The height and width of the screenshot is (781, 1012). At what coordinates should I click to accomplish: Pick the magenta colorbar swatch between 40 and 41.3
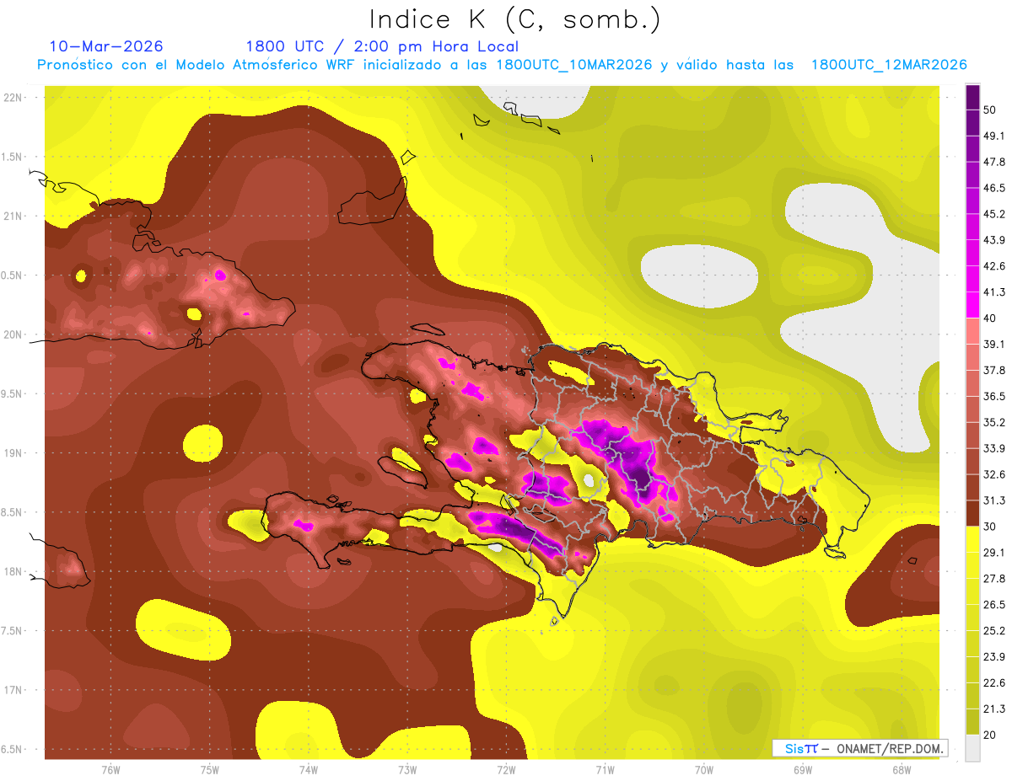pyautogui.click(x=972, y=305)
